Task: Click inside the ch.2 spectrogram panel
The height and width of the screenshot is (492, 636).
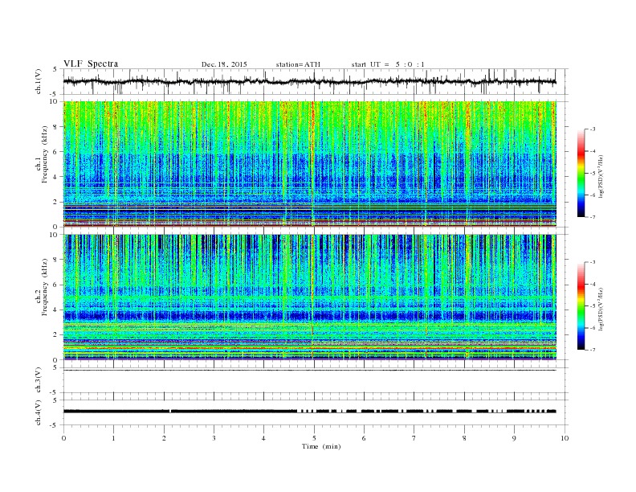Action: click(x=309, y=297)
